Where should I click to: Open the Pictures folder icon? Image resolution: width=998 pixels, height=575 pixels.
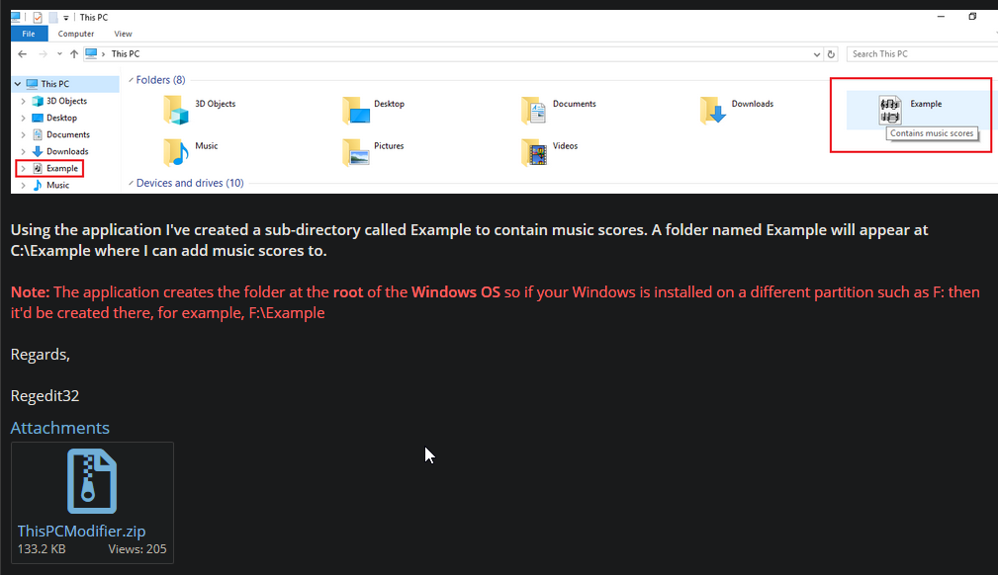coord(355,151)
